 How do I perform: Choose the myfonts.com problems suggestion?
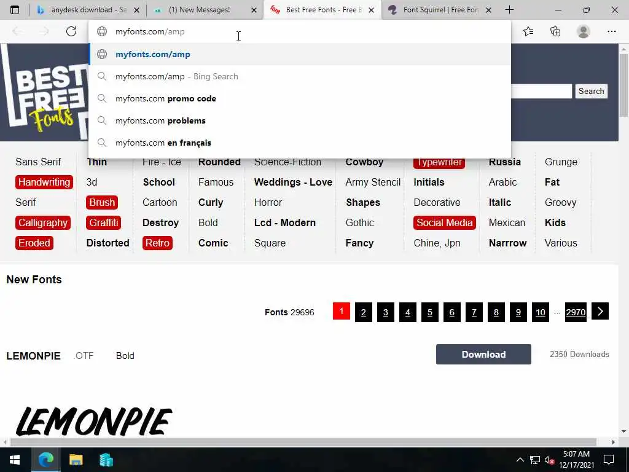click(x=300, y=120)
